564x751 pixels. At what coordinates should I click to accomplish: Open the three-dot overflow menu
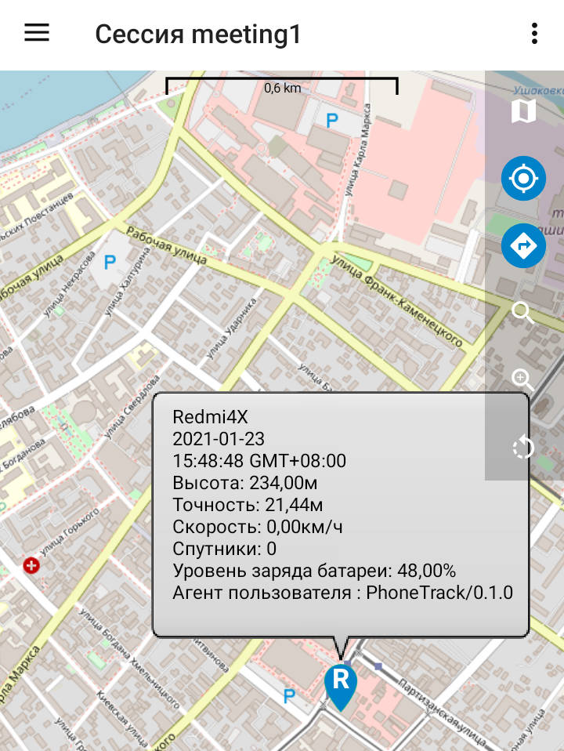(534, 34)
